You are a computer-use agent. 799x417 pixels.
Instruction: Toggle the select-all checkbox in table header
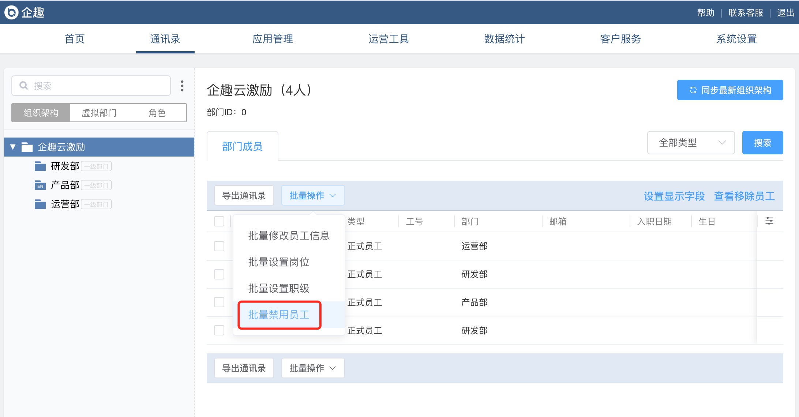pyautogui.click(x=219, y=221)
